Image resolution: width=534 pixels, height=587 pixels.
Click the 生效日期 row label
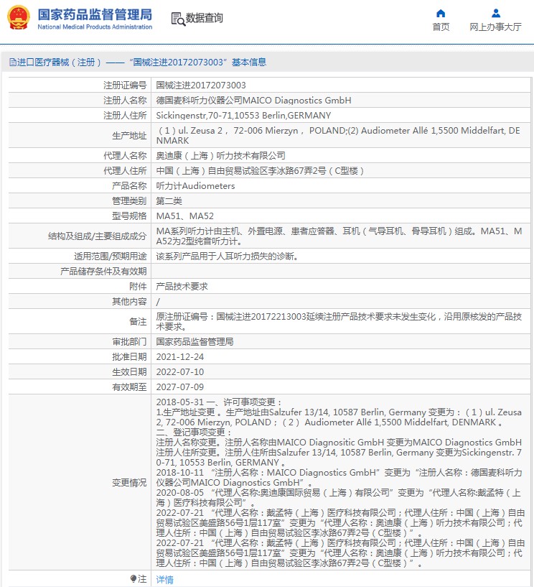point(129,371)
